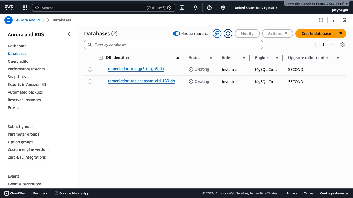353x198 pixels.
Task: Open the Engine column filter dropdown
Action: coord(277,58)
